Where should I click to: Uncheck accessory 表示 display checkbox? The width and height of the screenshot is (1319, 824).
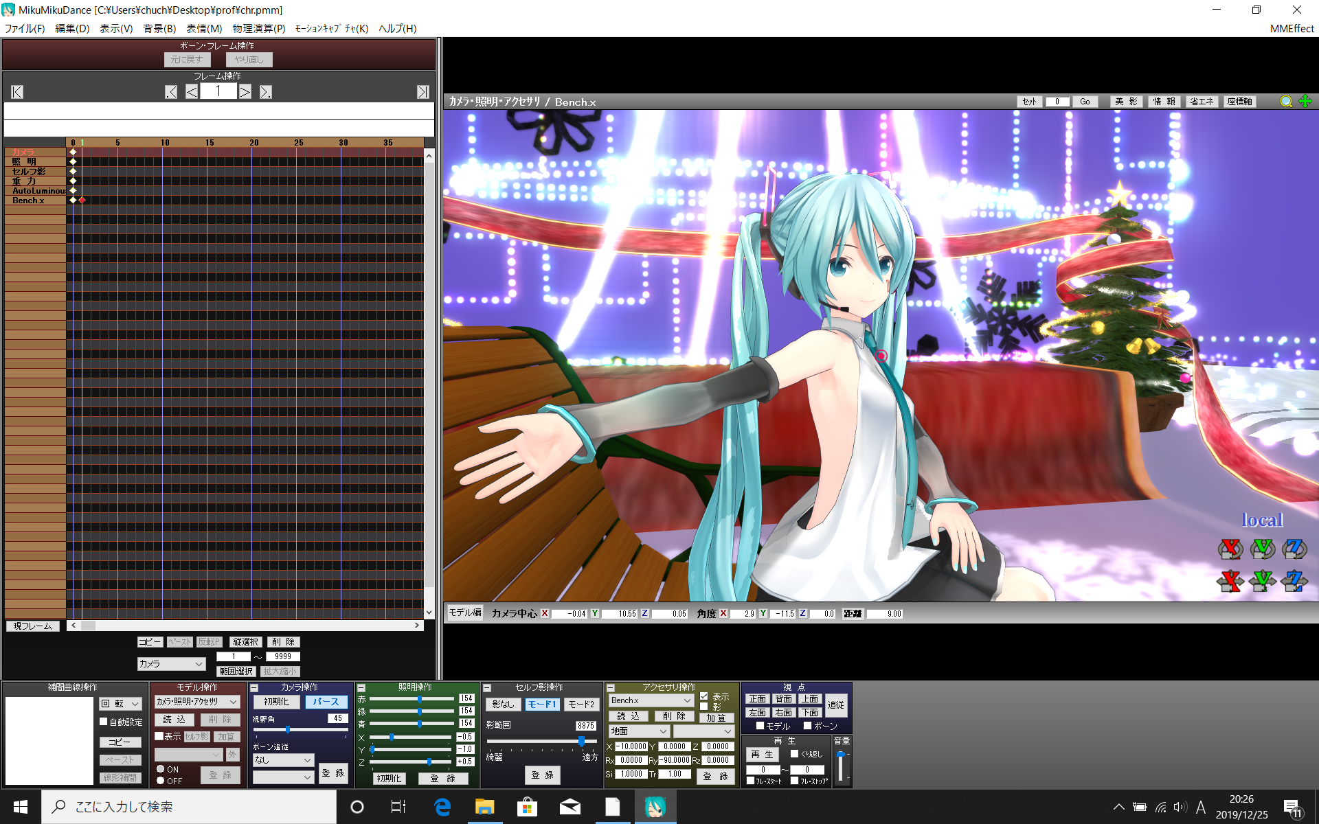(x=704, y=696)
